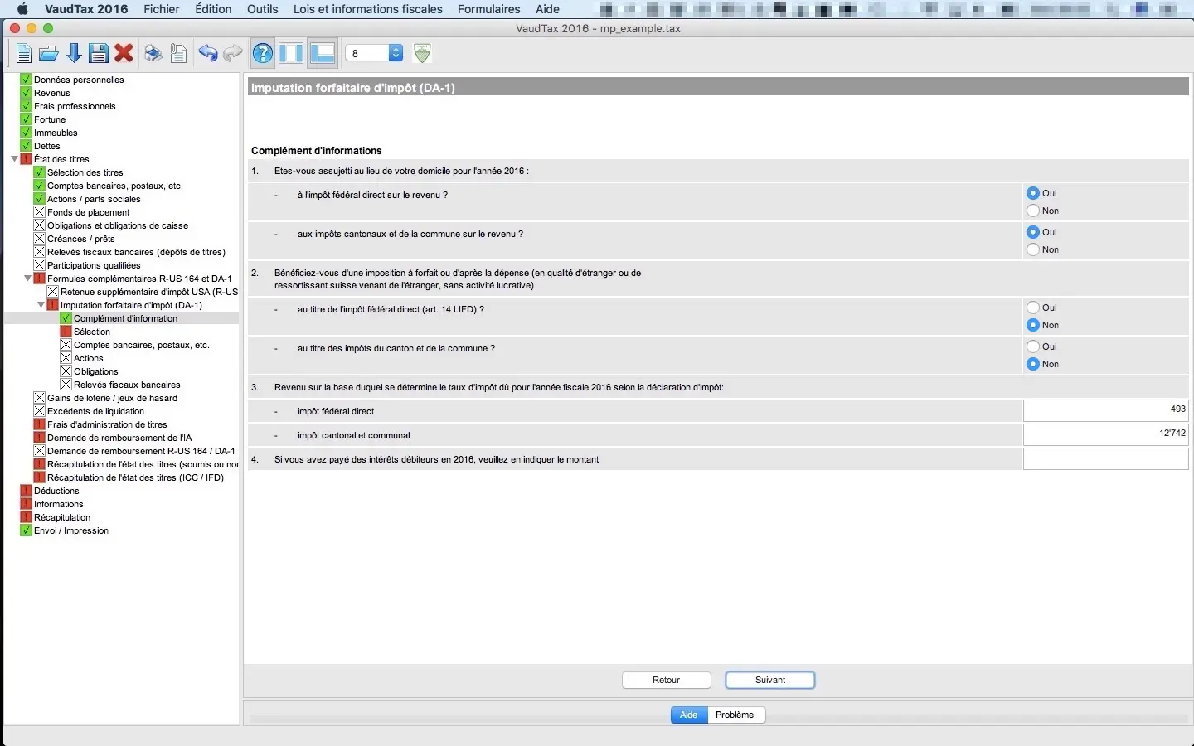Open Demande de remboursement de l'IA
This screenshot has height=746, width=1194.
click(x=119, y=438)
